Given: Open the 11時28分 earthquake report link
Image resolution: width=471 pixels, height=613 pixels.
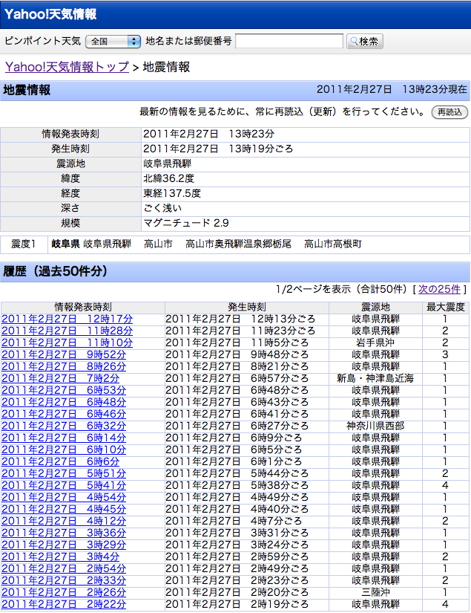Looking at the screenshot, I should click(x=67, y=331).
